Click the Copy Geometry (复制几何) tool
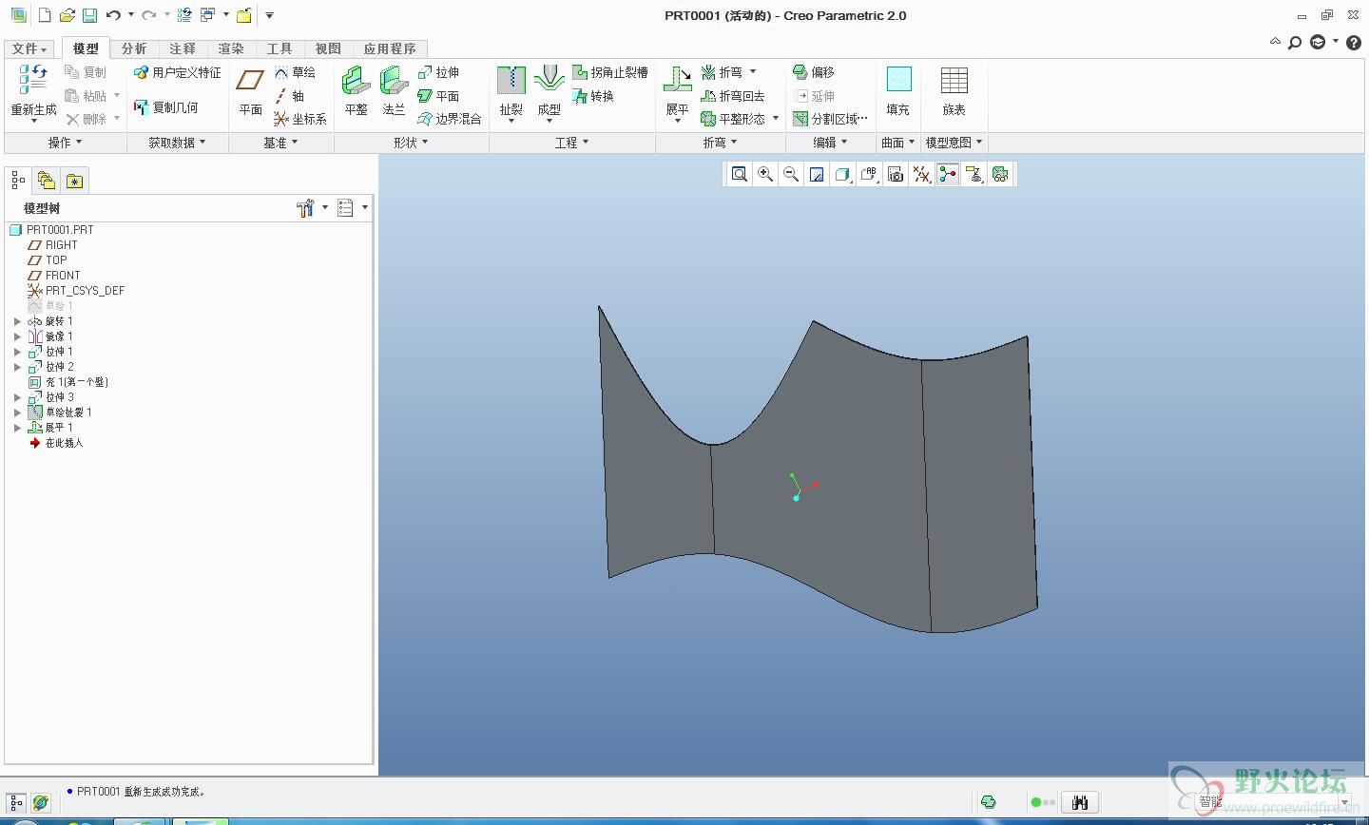The image size is (1369, 825). 166,107
